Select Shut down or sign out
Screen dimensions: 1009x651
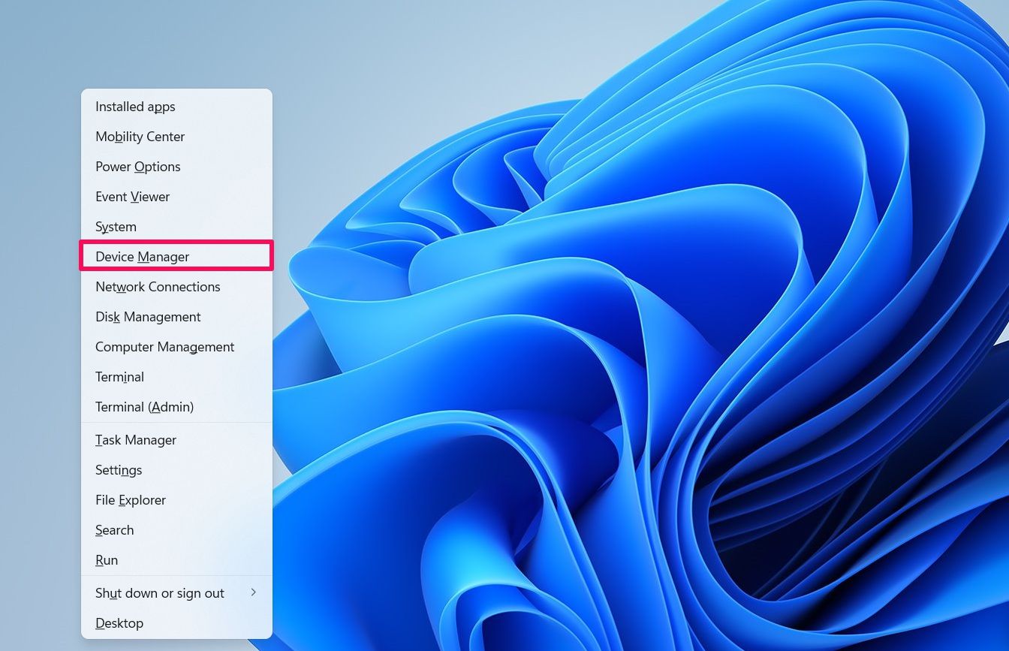click(159, 592)
